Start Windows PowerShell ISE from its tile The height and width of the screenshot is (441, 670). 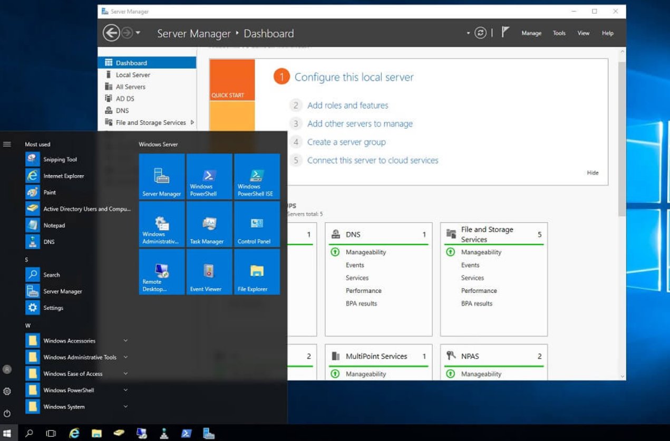tap(256, 177)
